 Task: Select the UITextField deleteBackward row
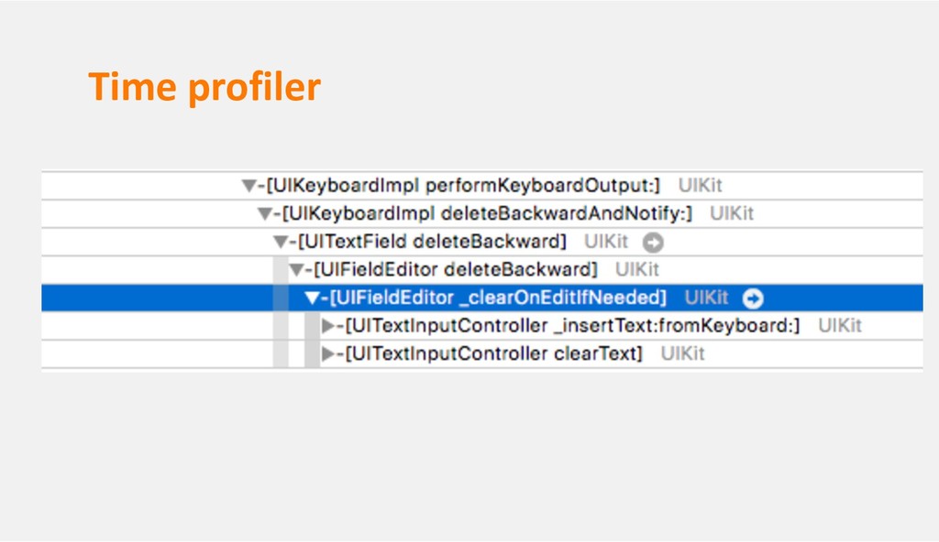point(482,242)
